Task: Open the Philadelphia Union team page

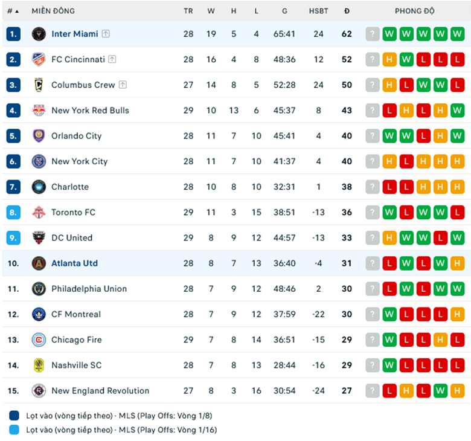Action: pyautogui.click(x=89, y=289)
